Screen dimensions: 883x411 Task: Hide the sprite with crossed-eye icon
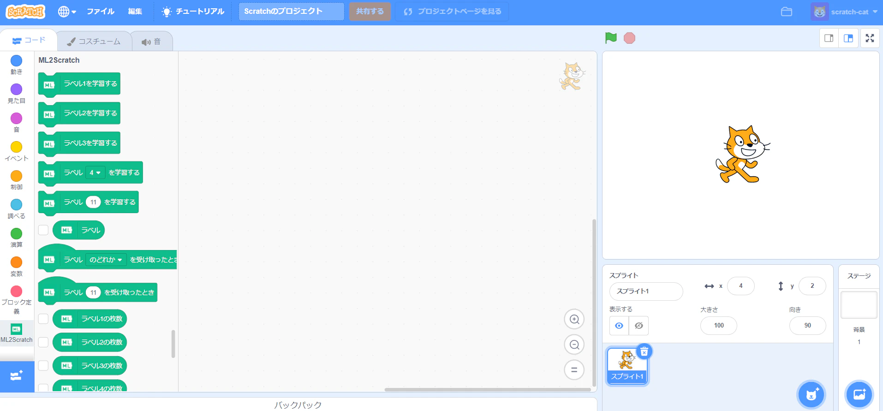pos(639,326)
